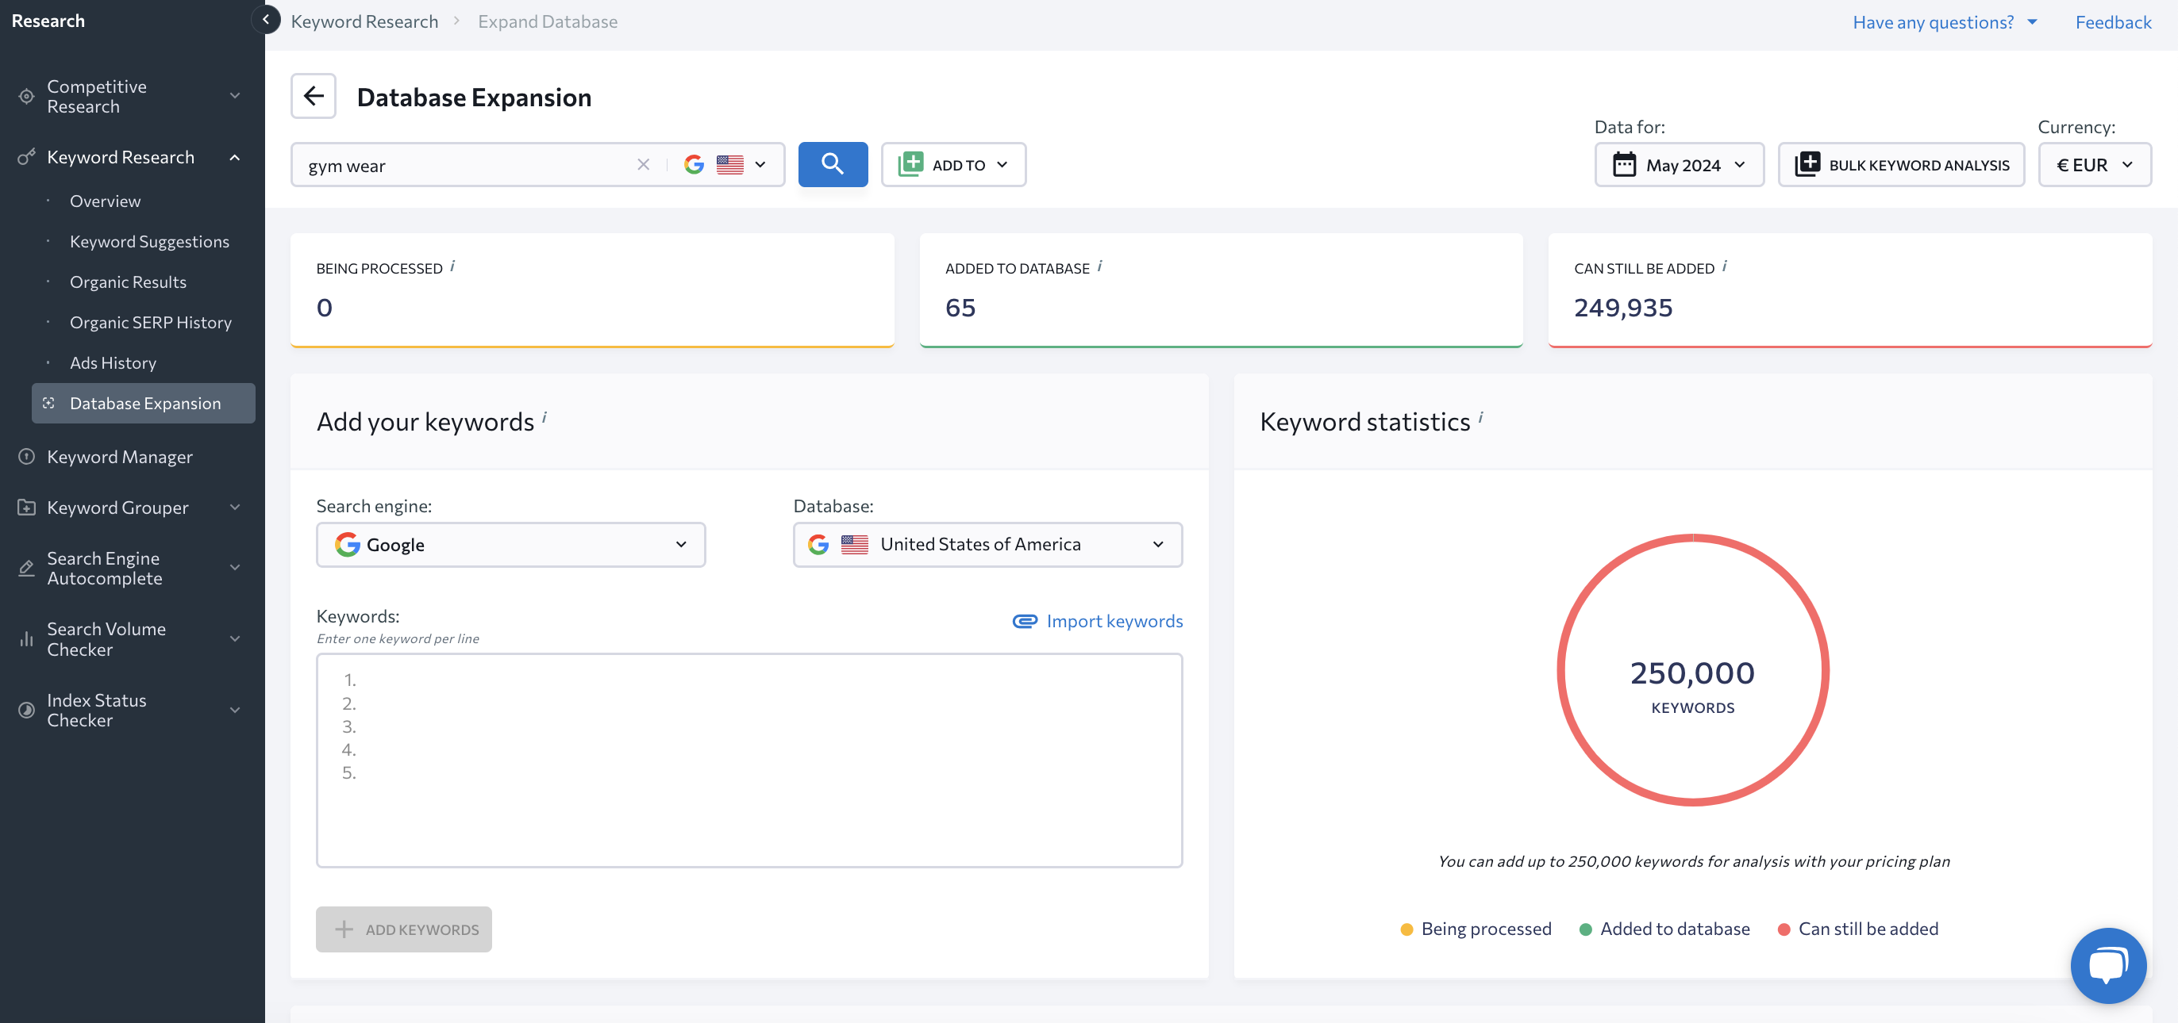Click the Feedback link
The height and width of the screenshot is (1023, 2178).
click(2112, 22)
